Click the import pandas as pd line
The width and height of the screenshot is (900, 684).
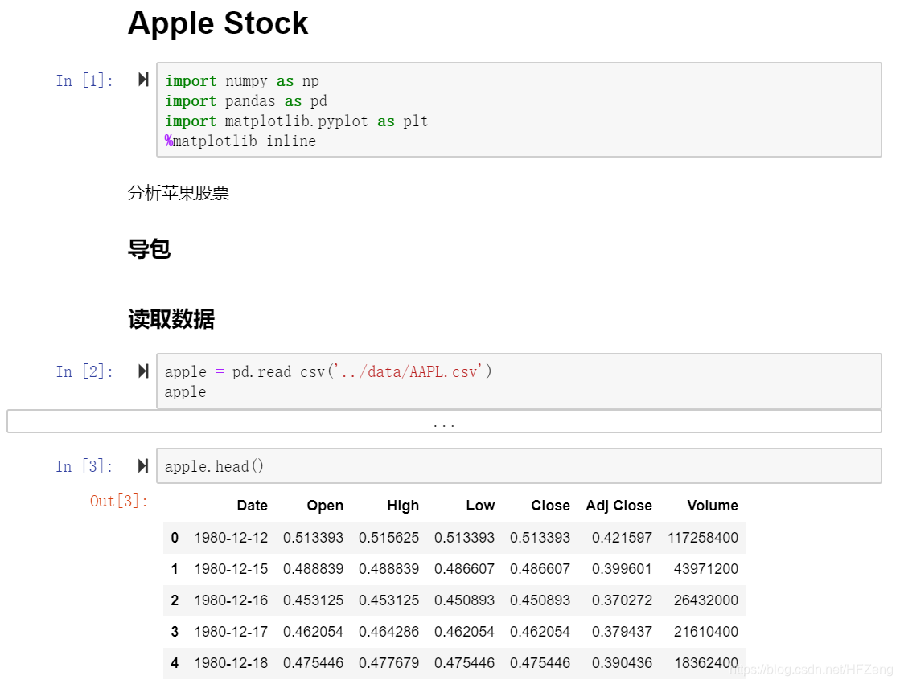coord(246,101)
